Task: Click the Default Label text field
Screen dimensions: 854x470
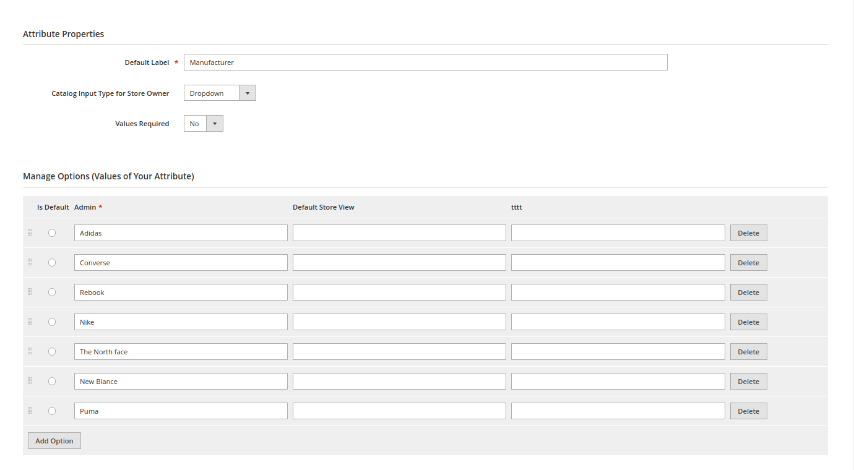Action: point(425,62)
